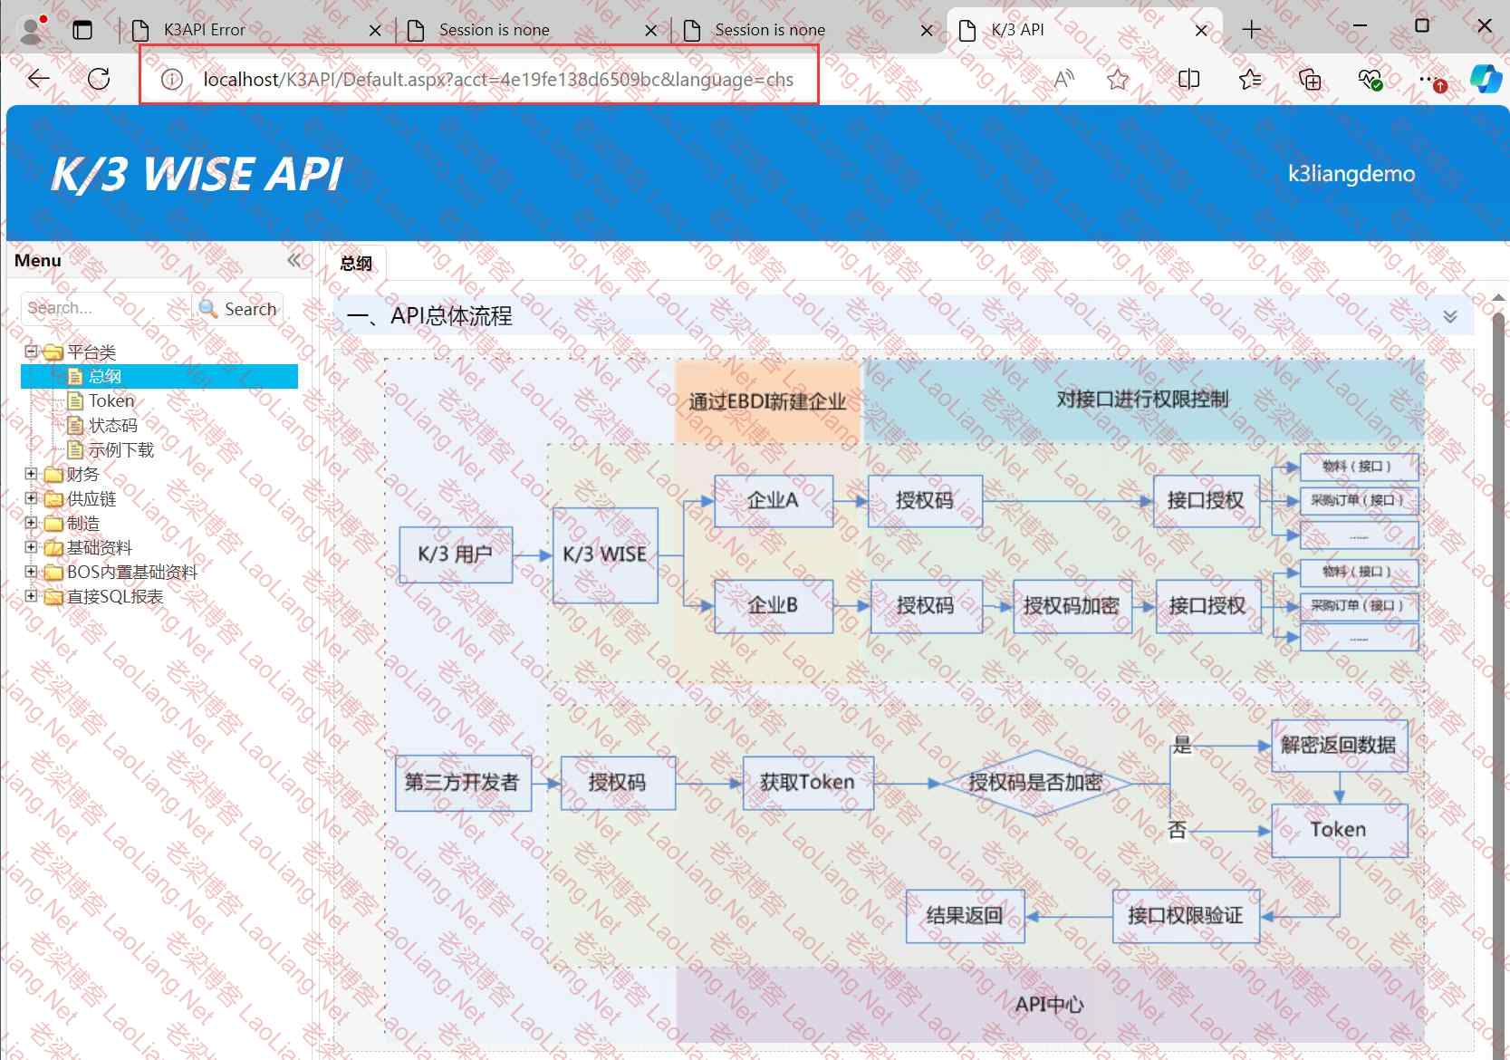Open the 示例下载 tree item

(121, 449)
